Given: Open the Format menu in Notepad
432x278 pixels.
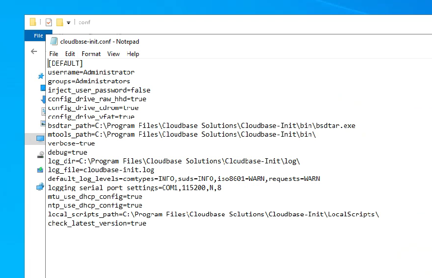Looking at the screenshot, I should (91, 54).
